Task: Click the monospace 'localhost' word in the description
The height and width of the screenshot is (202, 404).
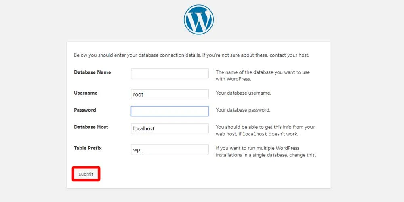Action: tap(255, 134)
